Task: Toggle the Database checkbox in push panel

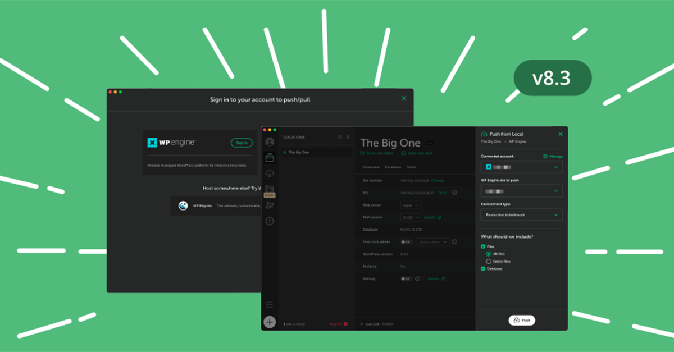Action: 483,269
